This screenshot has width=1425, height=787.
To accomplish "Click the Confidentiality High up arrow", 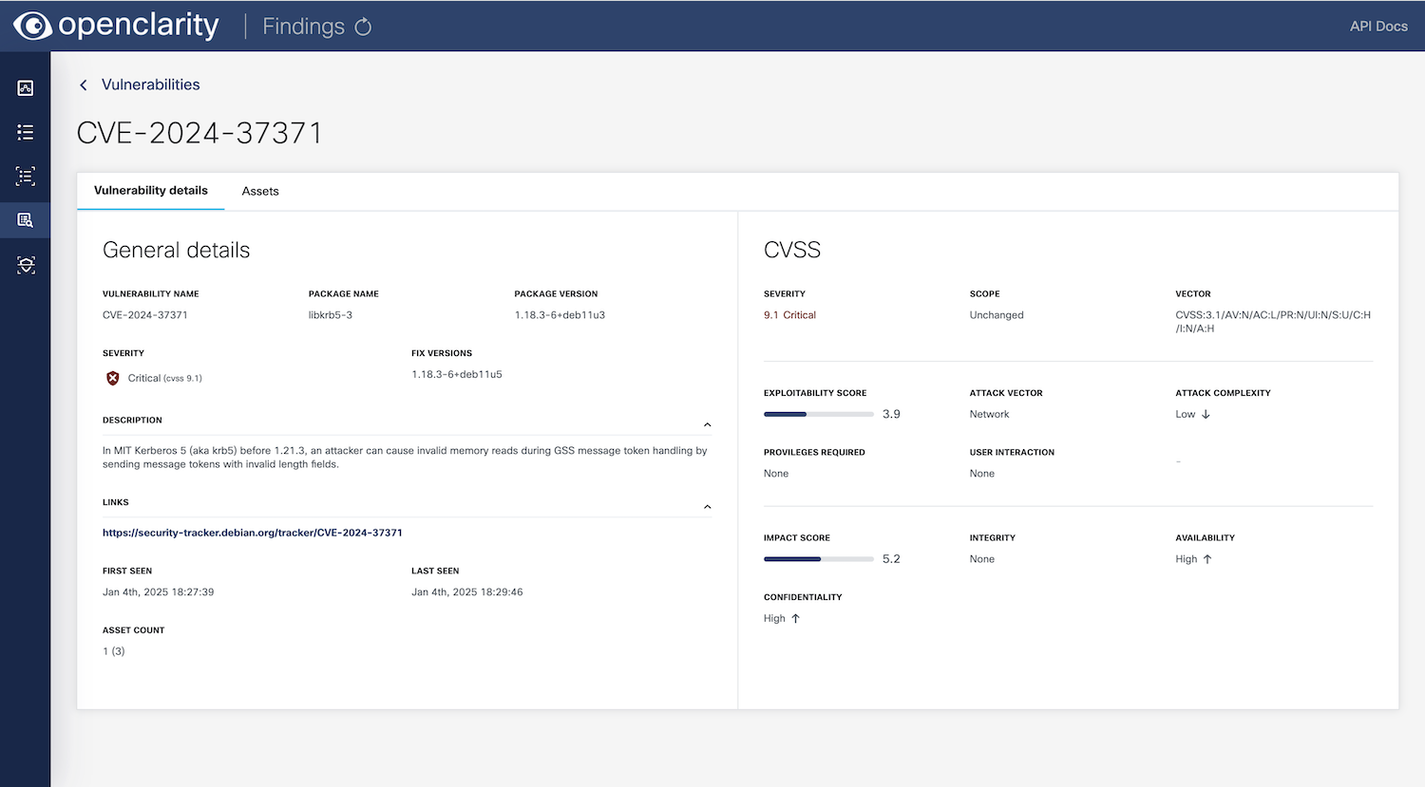I will (795, 618).
